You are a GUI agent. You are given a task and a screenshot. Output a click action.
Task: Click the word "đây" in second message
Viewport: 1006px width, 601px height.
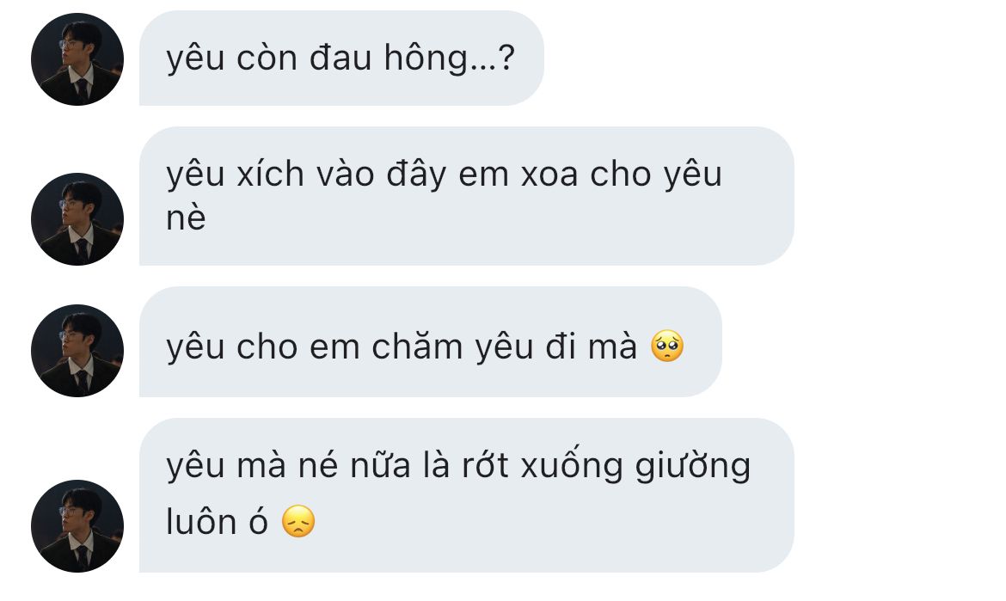(x=416, y=175)
